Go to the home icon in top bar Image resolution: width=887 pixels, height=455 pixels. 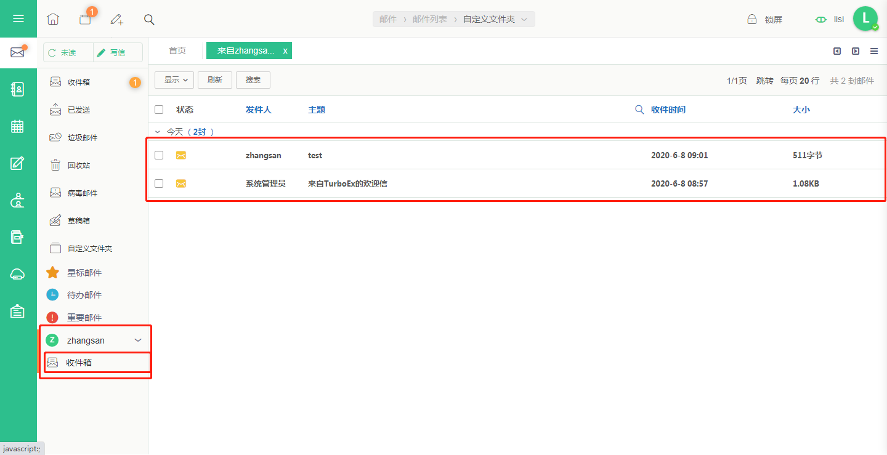point(53,19)
